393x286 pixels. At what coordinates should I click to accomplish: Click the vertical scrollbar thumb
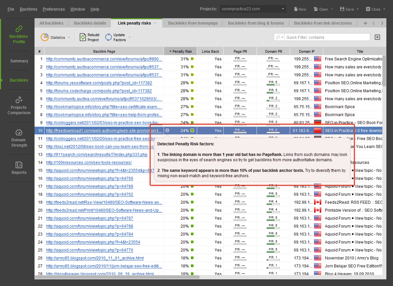pos(384,71)
